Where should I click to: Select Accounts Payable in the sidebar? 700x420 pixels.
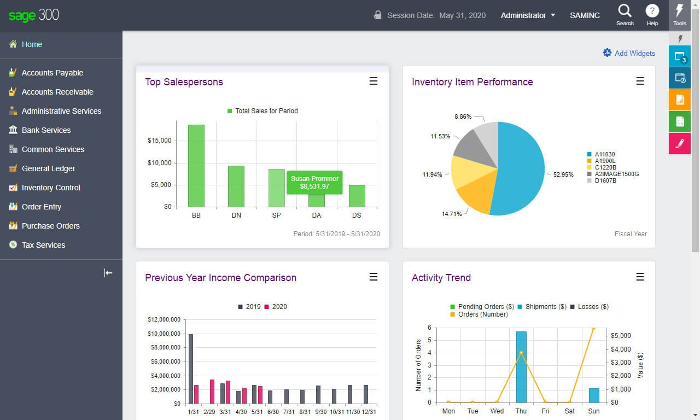[x=52, y=73]
